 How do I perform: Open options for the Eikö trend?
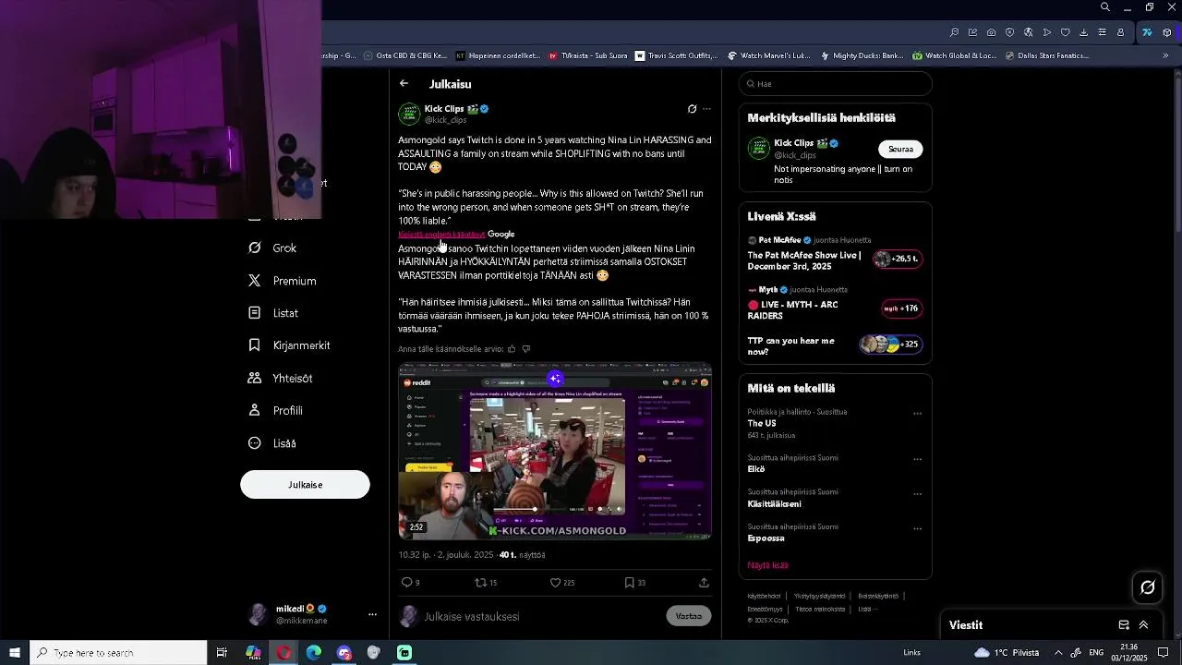coord(917,459)
